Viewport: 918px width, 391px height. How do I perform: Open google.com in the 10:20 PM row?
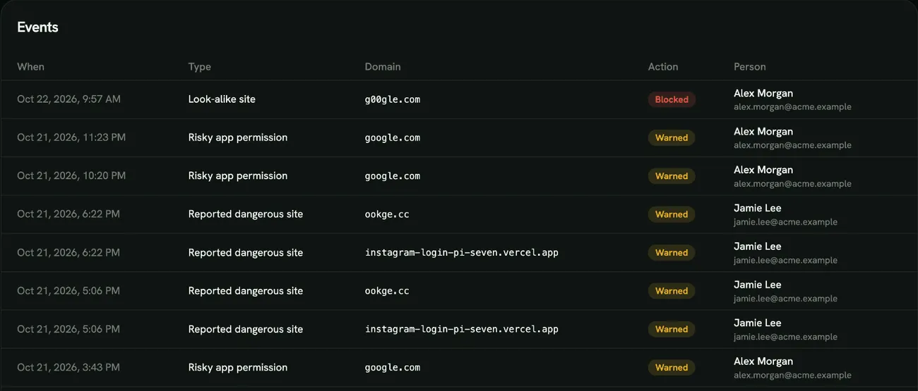[393, 175]
